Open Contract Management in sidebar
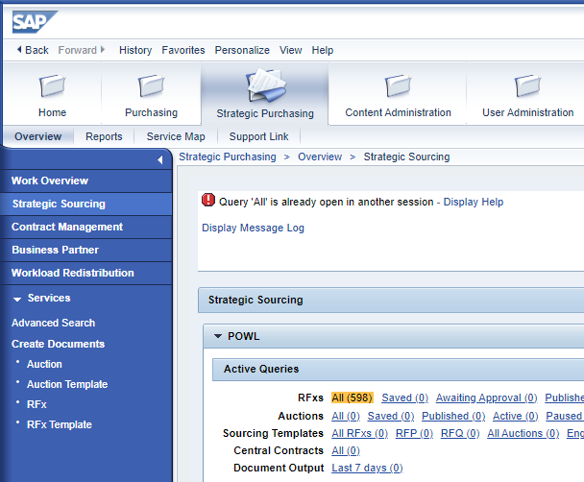Image resolution: width=584 pixels, height=482 pixels. (86, 227)
